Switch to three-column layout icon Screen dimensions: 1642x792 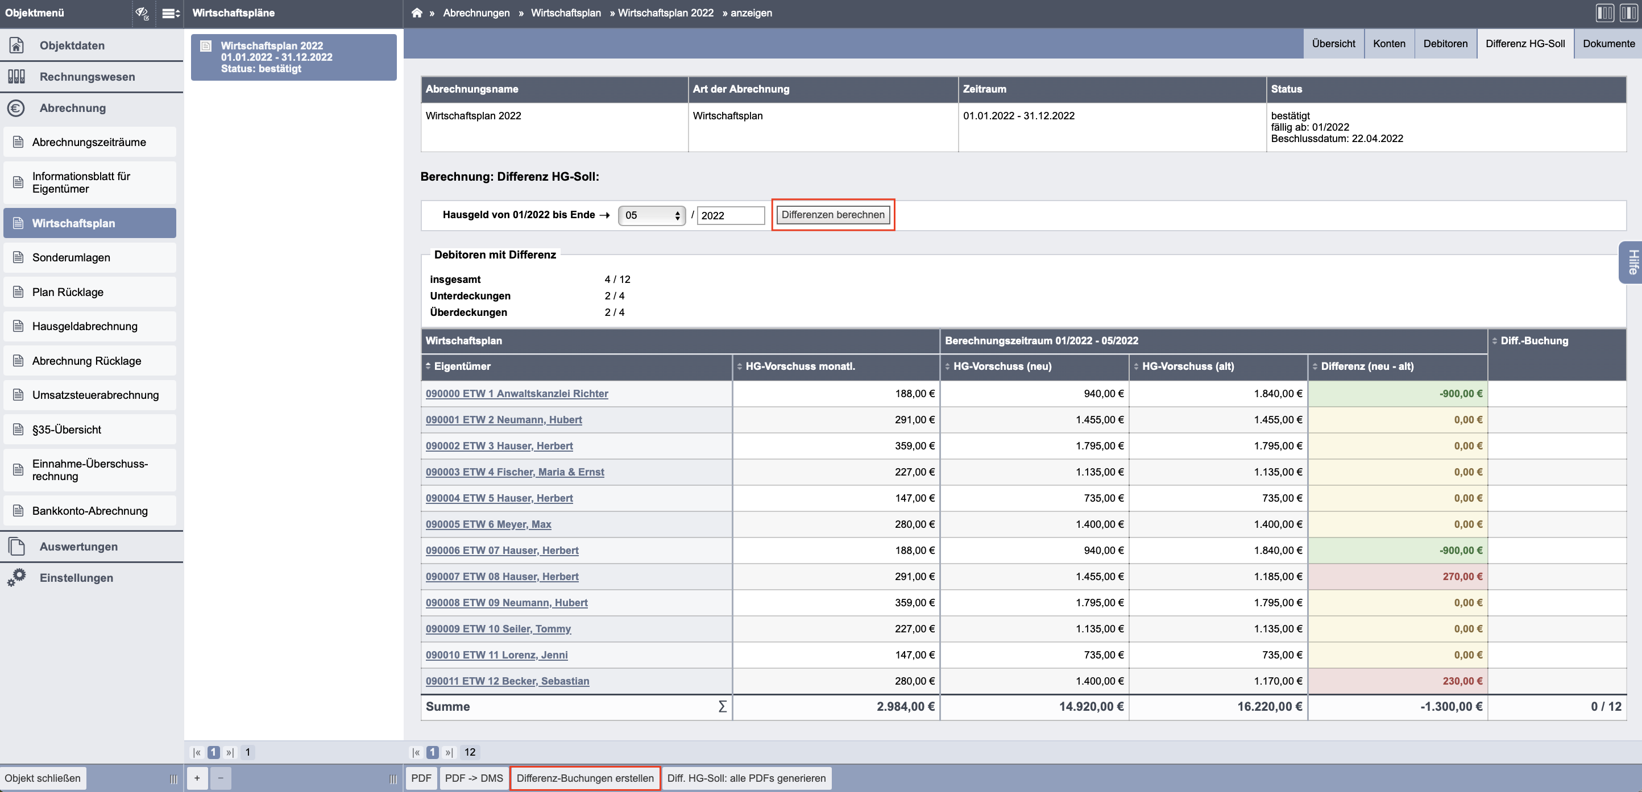tap(1628, 12)
